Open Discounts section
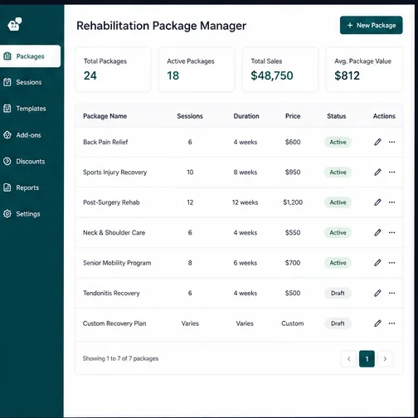The height and width of the screenshot is (418, 418). 31,161
